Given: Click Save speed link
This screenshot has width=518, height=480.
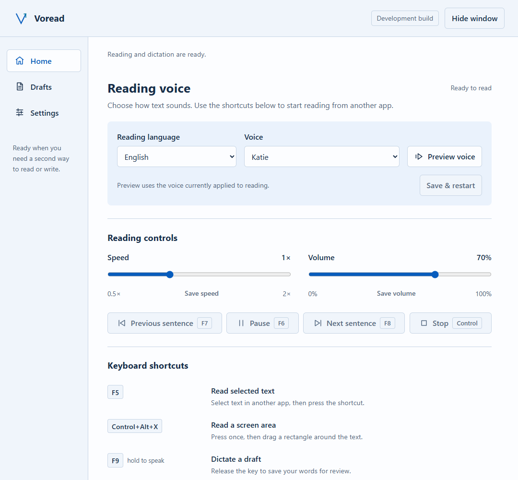Looking at the screenshot, I should click(201, 294).
